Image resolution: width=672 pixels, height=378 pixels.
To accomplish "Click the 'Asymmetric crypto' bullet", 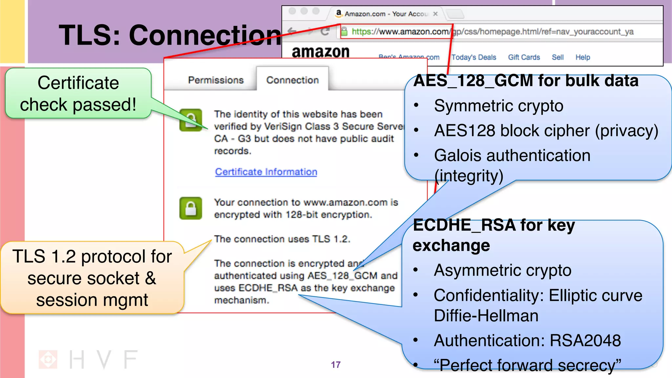I will [502, 270].
